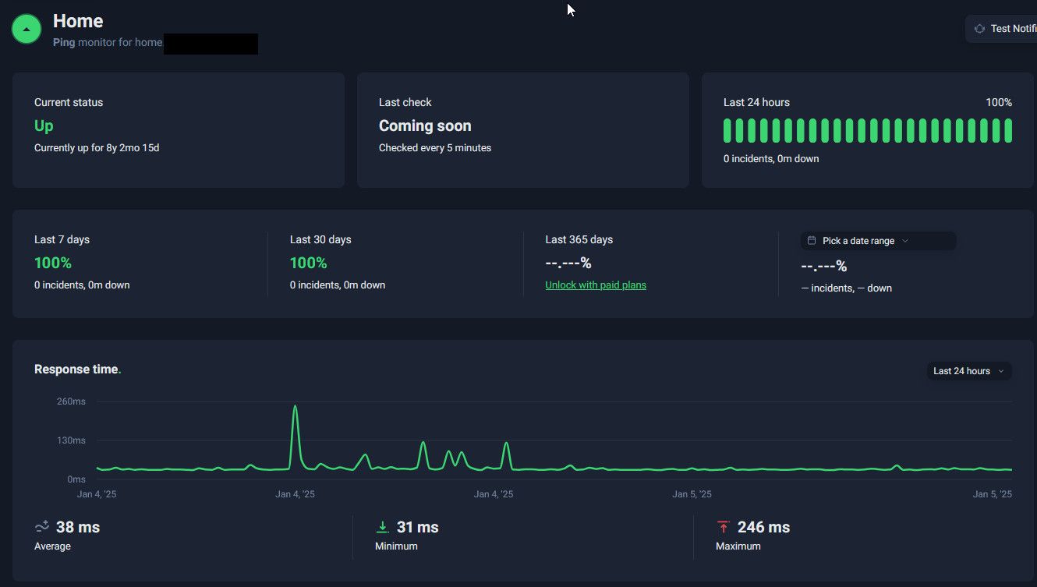Click the "Currently up for 8y 2mo 15d" text
This screenshot has height=587, width=1037.
[x=97, y=147]
